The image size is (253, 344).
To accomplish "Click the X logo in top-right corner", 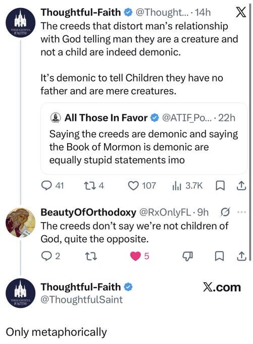I will (241, 12).
